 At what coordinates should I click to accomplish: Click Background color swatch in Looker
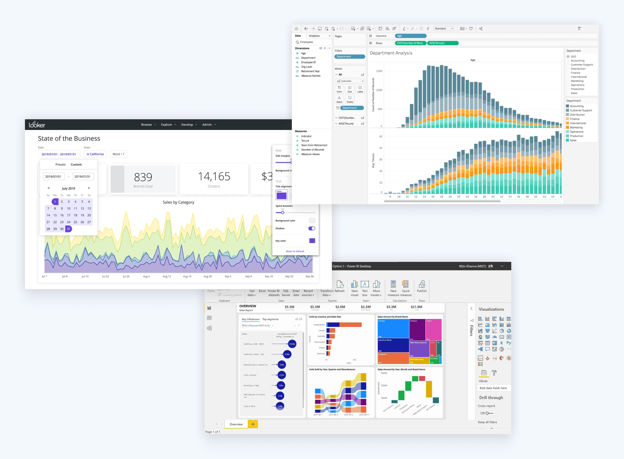pos(312,221)
